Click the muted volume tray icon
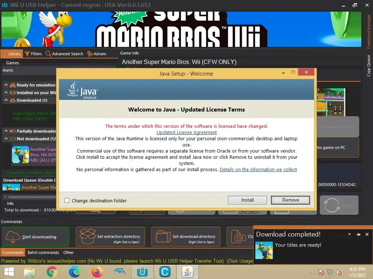373x279 pixels. pos(339,272)
